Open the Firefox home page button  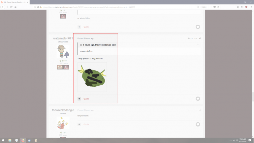pyautogui.click(x=16, y=7)
